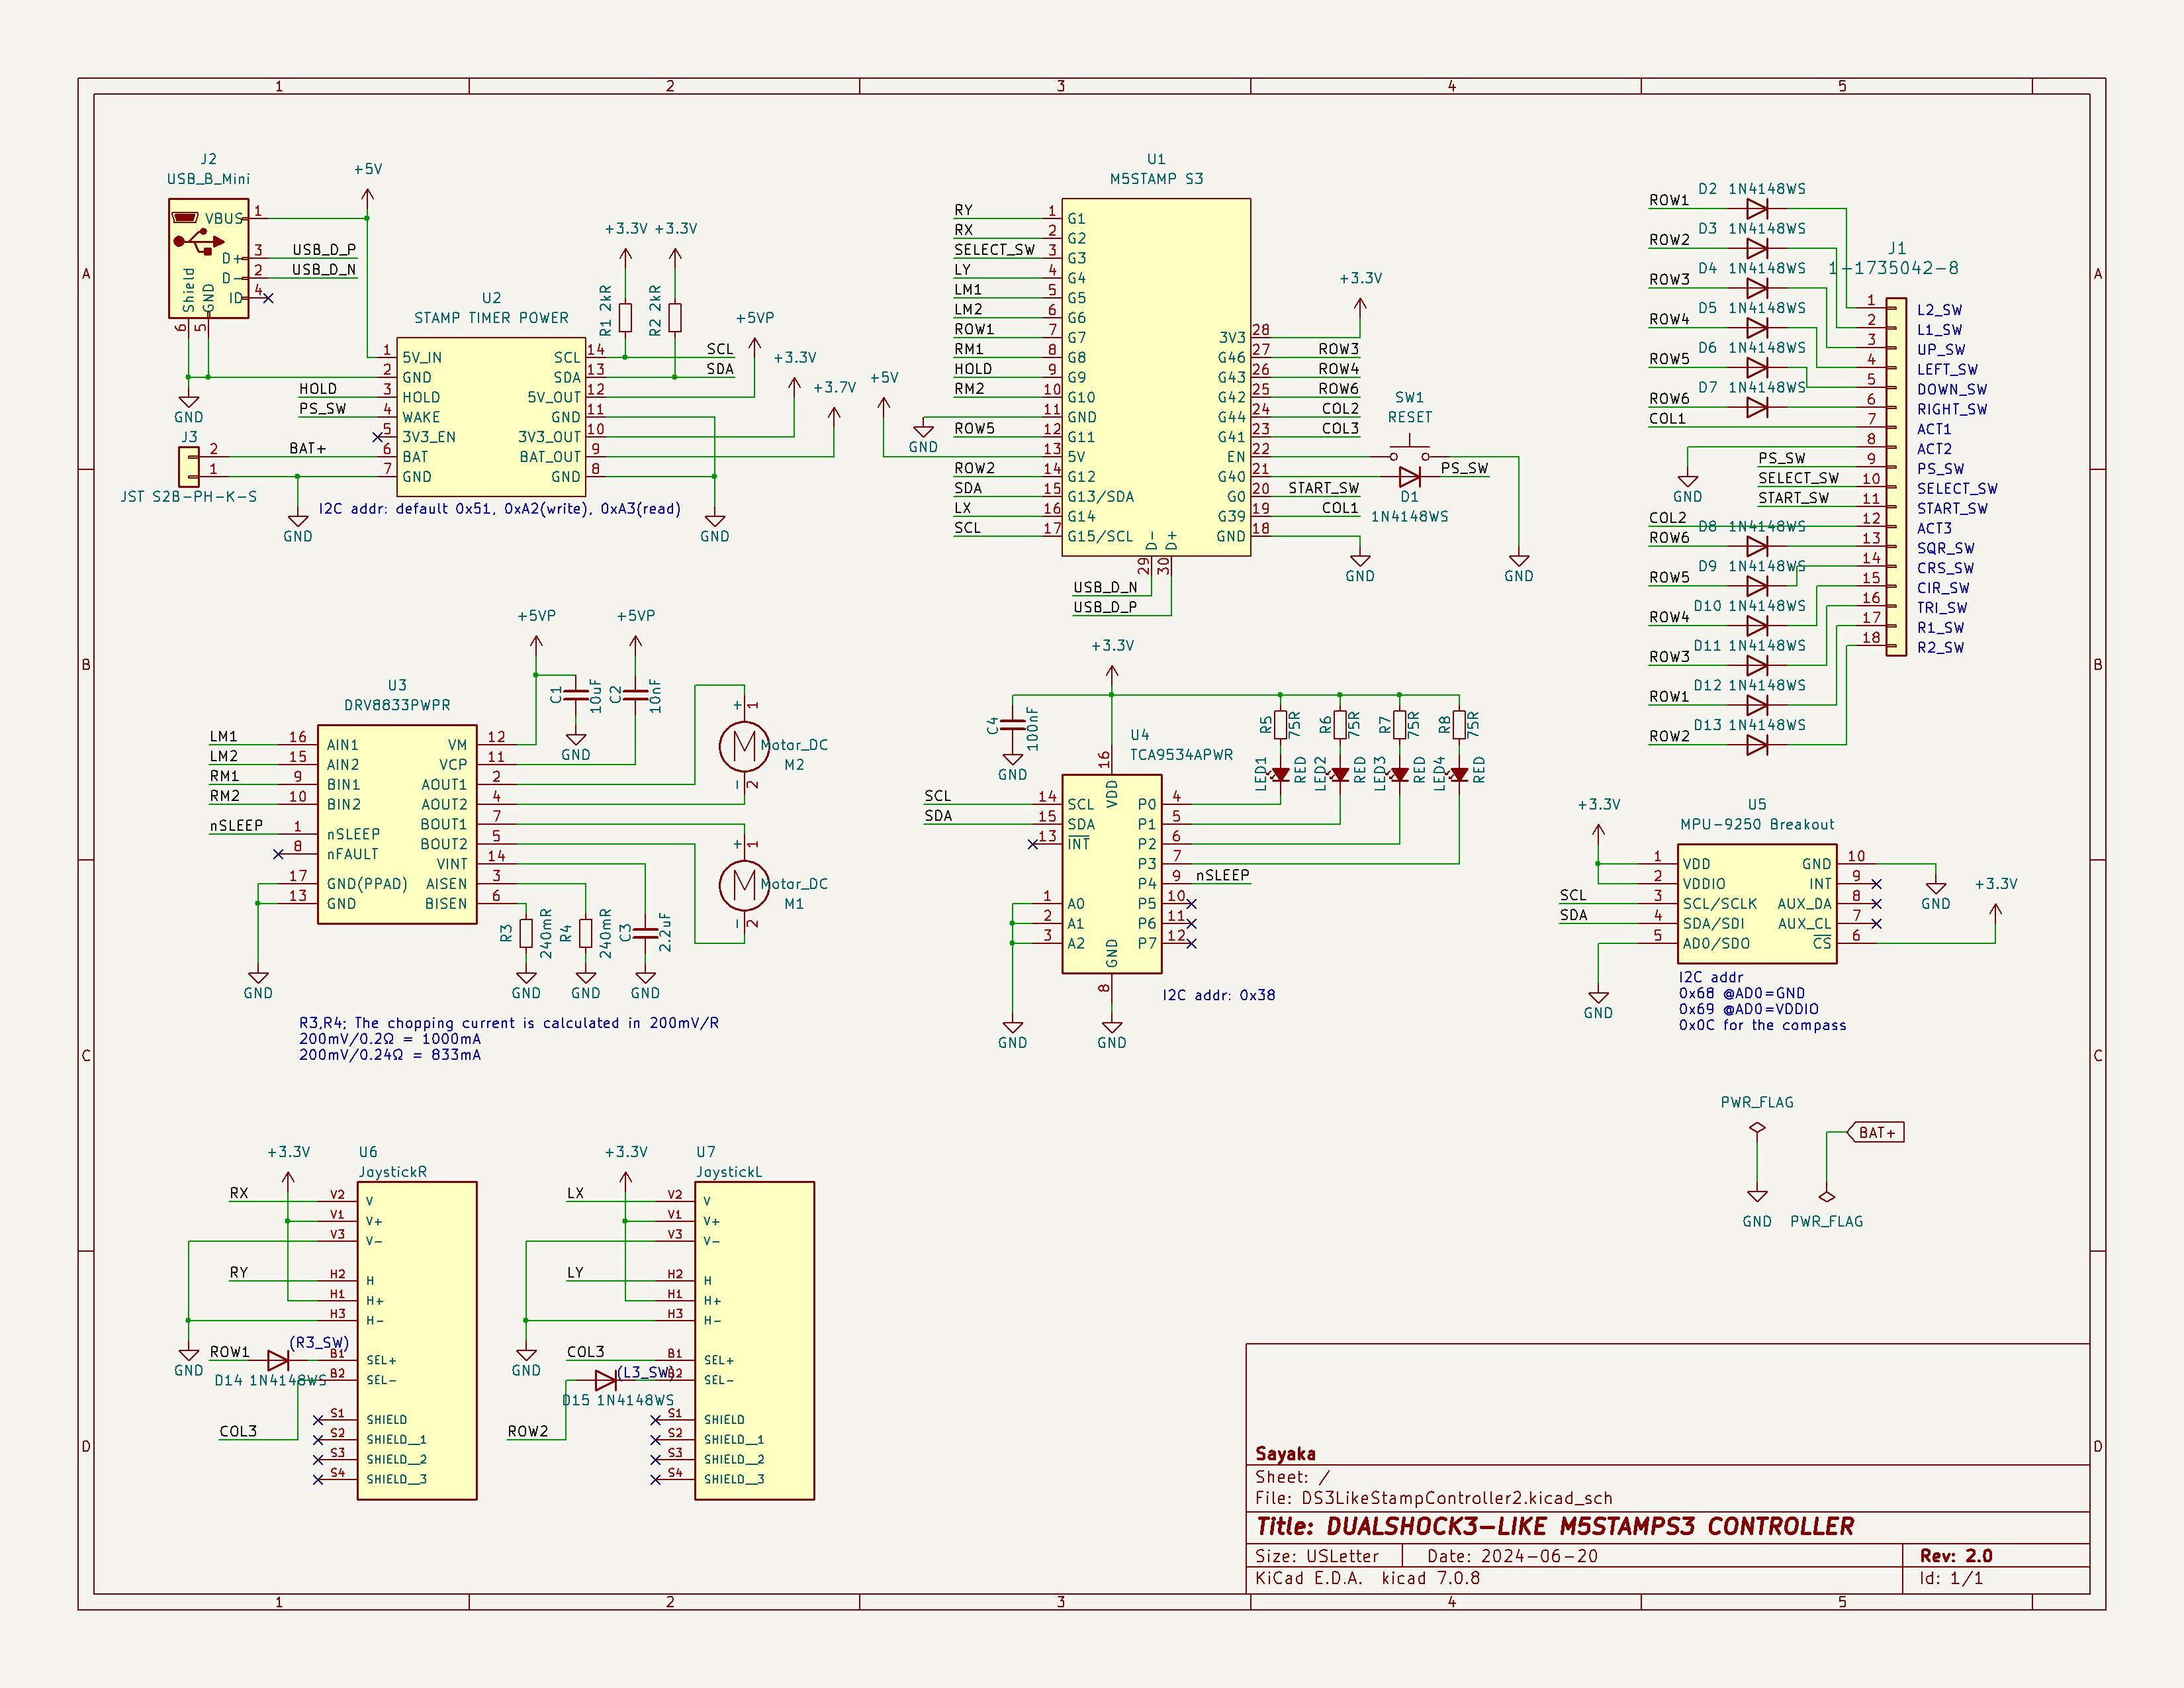This screenshot has width=2184, height=1688.
Task: Click the '+3.7V' power label
Action: click(834, 387)
